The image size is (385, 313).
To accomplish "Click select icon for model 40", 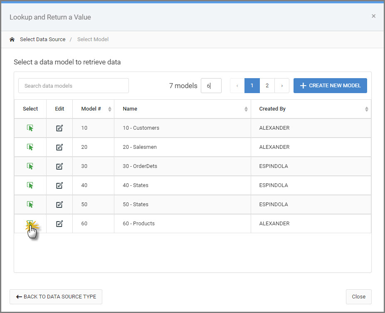I will point(30,185).
